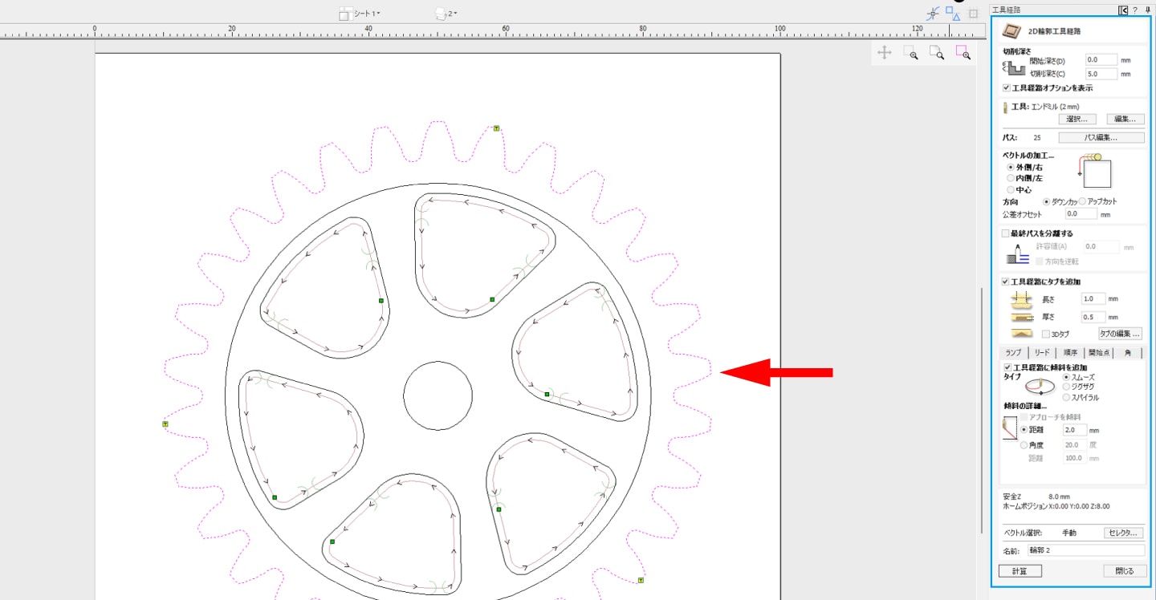This screenshot has height=600, width=1156.
Task: Click the zoom to selection magenta icon
Action: pyautogui.click(x=963, y=53)
